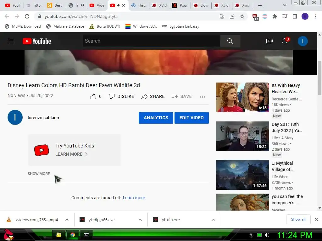Close the downloads bar
322x241 pixels.
[x=316, y=219]
